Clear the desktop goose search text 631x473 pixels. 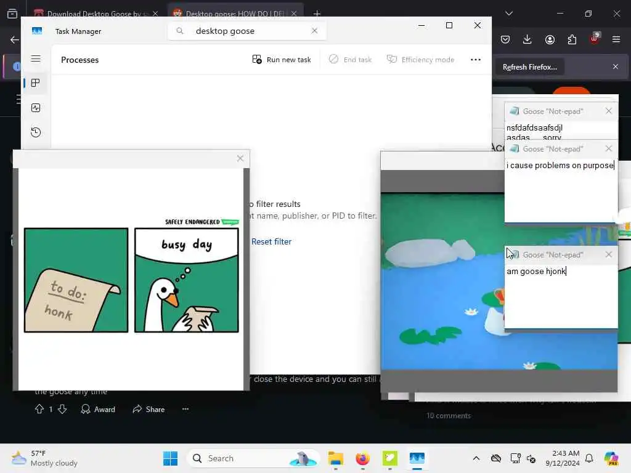point(314,31)
